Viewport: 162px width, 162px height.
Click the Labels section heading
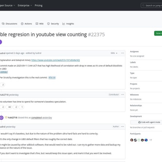click(133, 62)
